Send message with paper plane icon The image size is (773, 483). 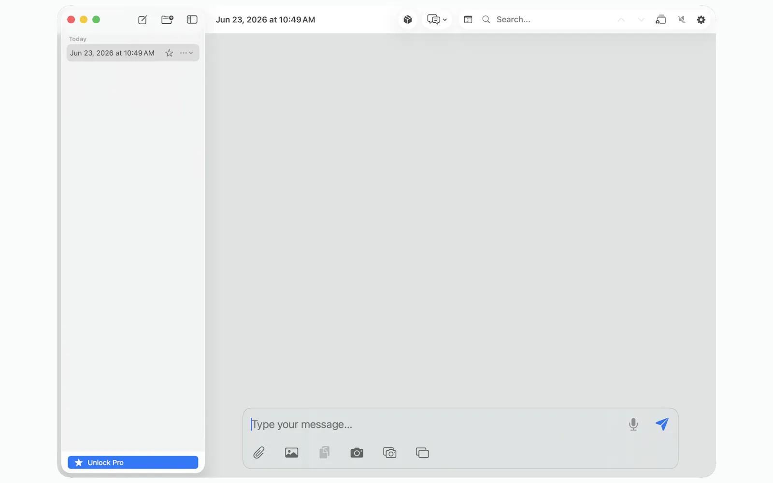[x=662, y=424]
